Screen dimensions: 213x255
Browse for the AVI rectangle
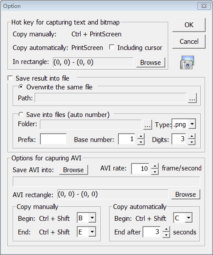tap(186, 195)
